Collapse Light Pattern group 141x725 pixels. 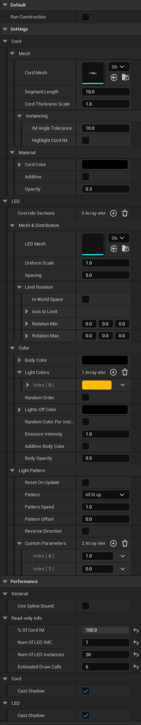click(12, 470)
